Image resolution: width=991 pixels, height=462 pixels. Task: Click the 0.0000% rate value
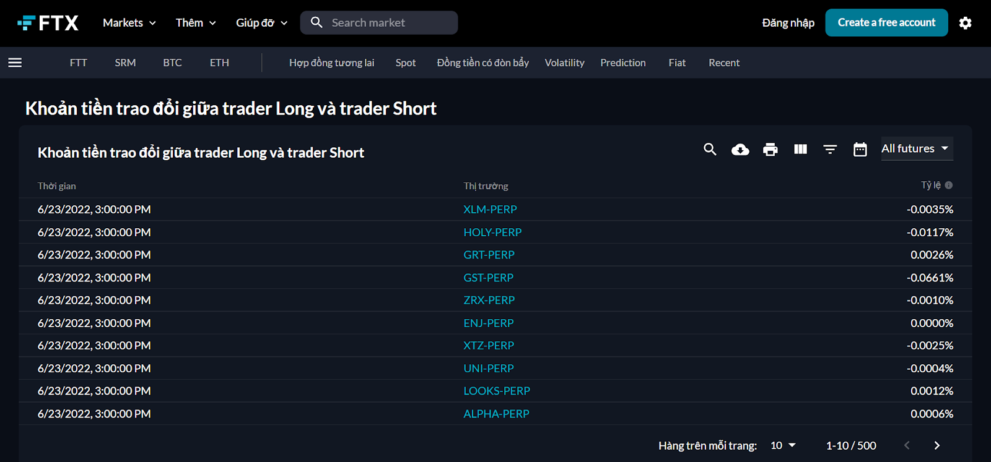(x=932, y=323)
